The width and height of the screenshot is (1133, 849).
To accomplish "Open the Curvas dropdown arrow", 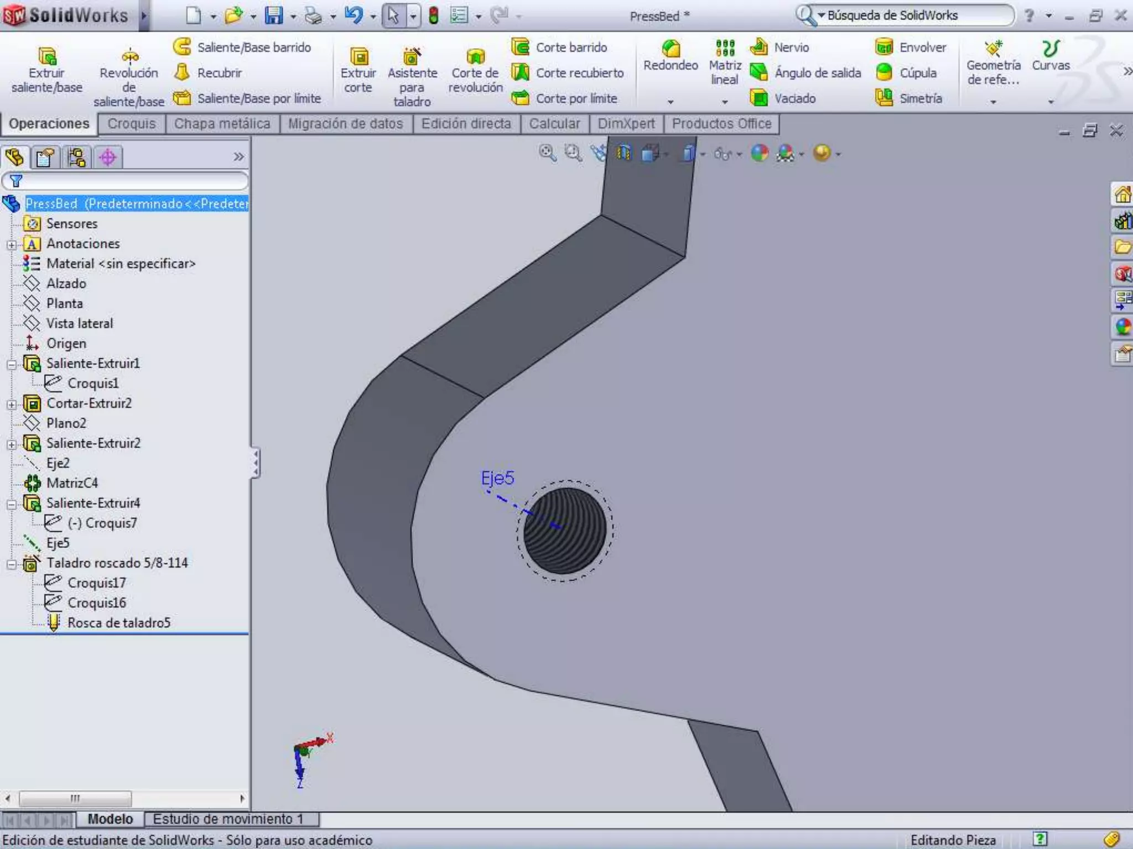I will [1051, 102].
